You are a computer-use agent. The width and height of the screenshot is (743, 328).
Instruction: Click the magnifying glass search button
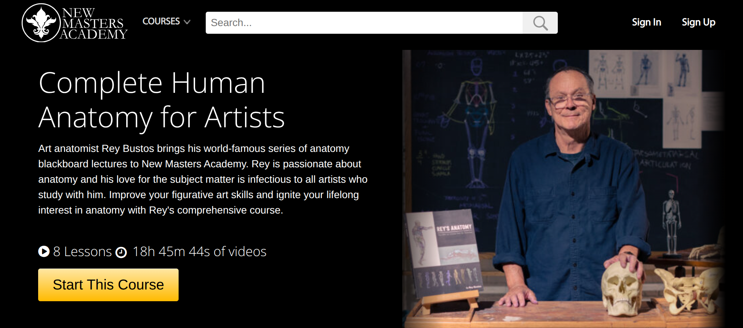coord(540,23)
